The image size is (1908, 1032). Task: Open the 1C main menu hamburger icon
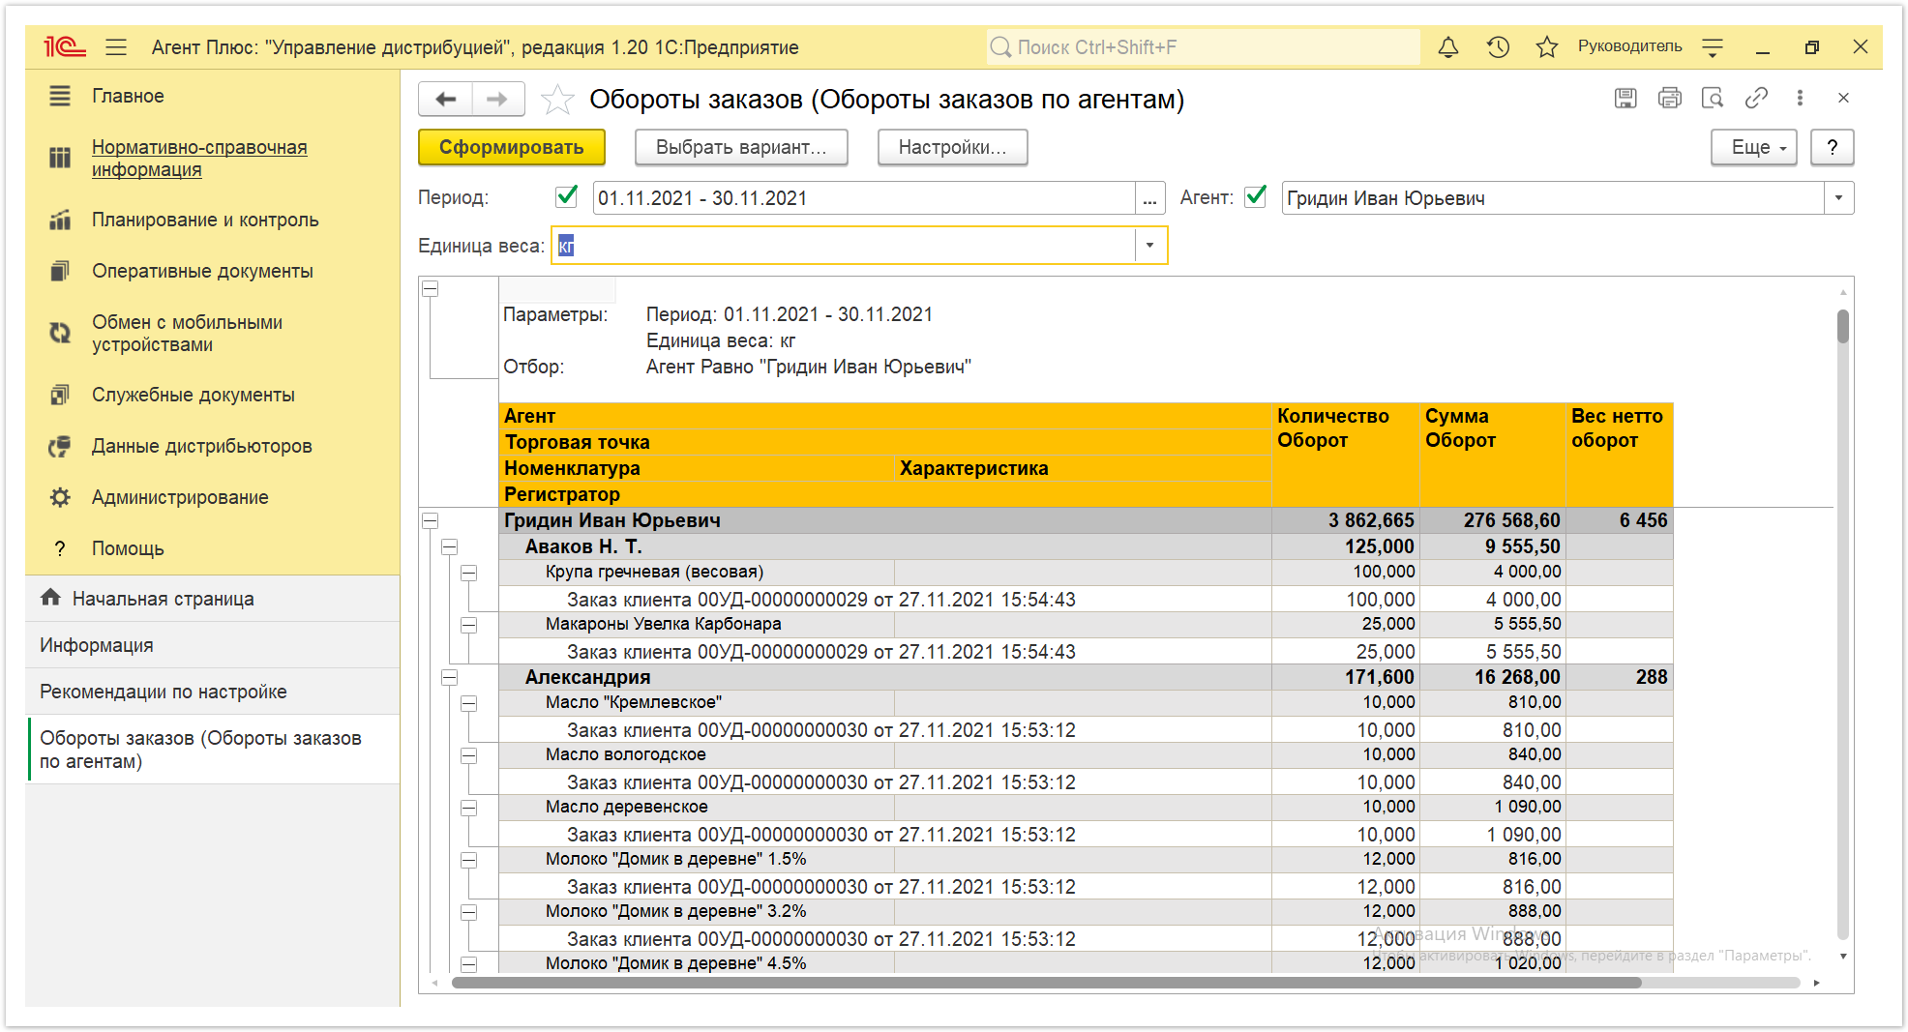pyautogui.click(x=116, y=46)
